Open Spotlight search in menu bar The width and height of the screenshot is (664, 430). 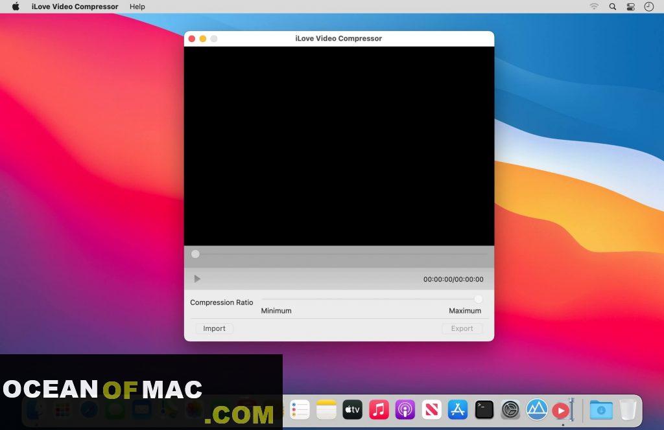tap(613, 6)
